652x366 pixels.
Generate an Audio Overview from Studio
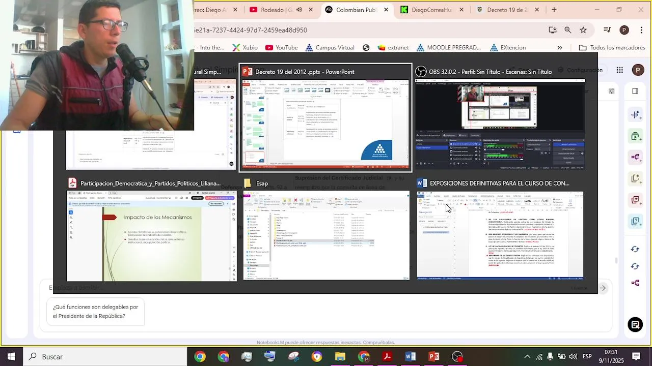pyautogui.click(x=635, y=114)
